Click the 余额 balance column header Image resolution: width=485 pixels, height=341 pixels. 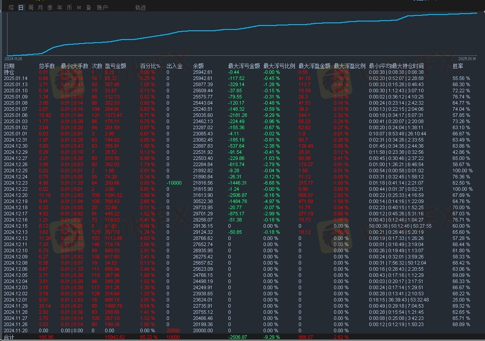(198, 66)
